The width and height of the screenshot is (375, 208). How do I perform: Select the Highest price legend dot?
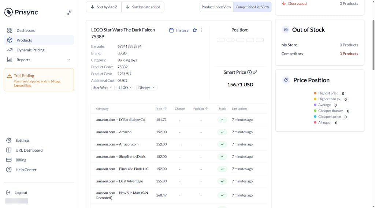pyautogui.click(x=315, y=93)
